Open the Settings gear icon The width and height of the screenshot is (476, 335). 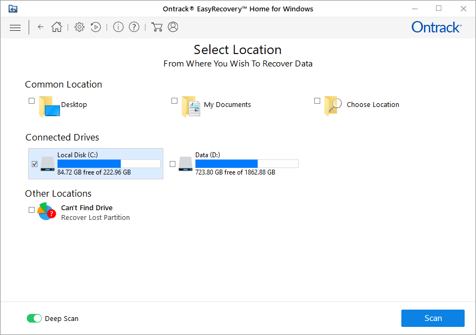[x=80, y=27]
